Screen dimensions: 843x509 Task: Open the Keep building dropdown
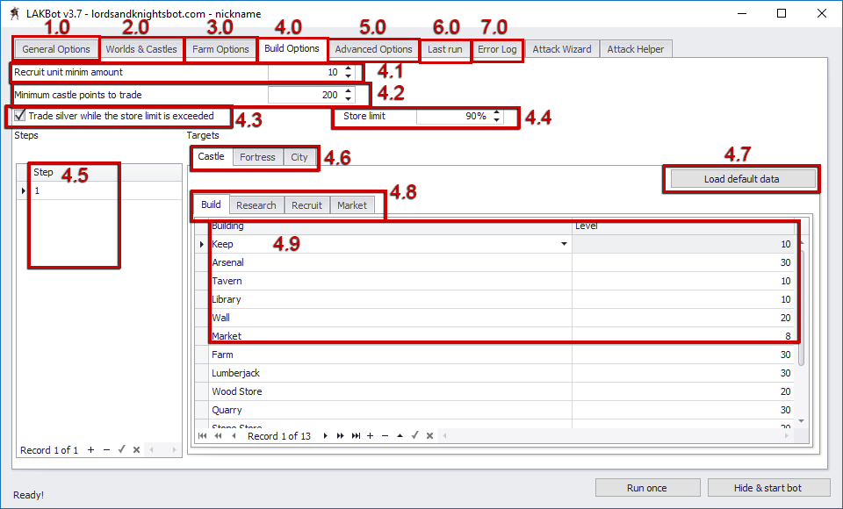tap(564, 244)
